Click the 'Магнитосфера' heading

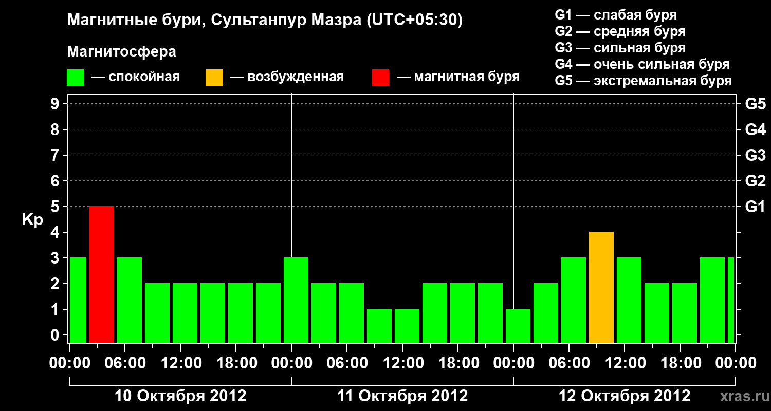[122, 52]
